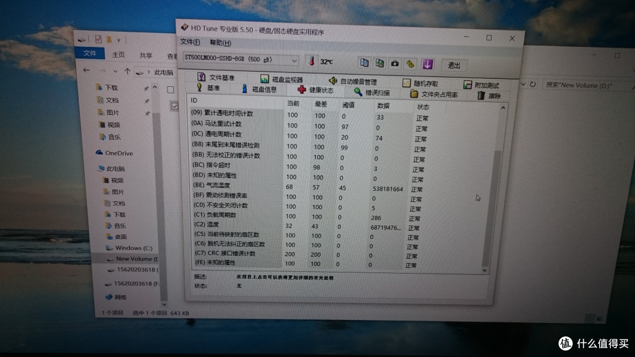Click the SMART list scroll-up arrow
Screen dimensions: 635x357
pyautogui.click(x=503, y=107)
